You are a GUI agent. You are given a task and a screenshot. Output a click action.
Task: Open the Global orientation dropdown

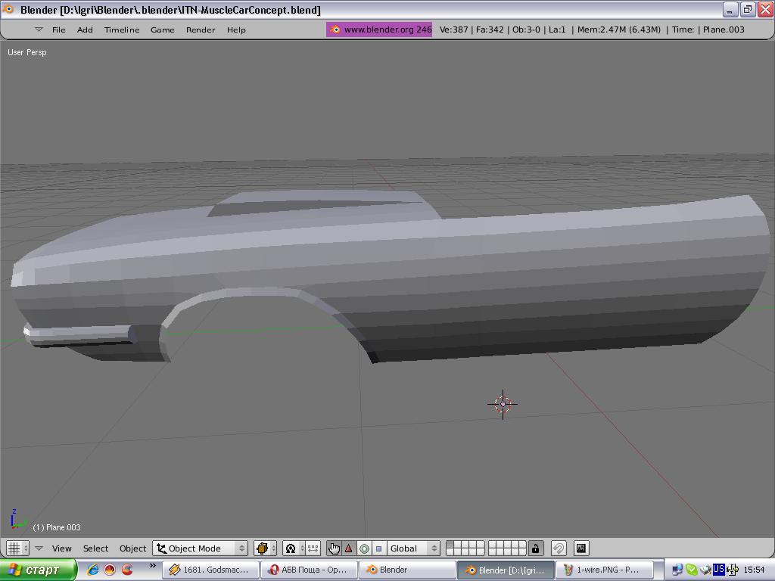[413, 548]
